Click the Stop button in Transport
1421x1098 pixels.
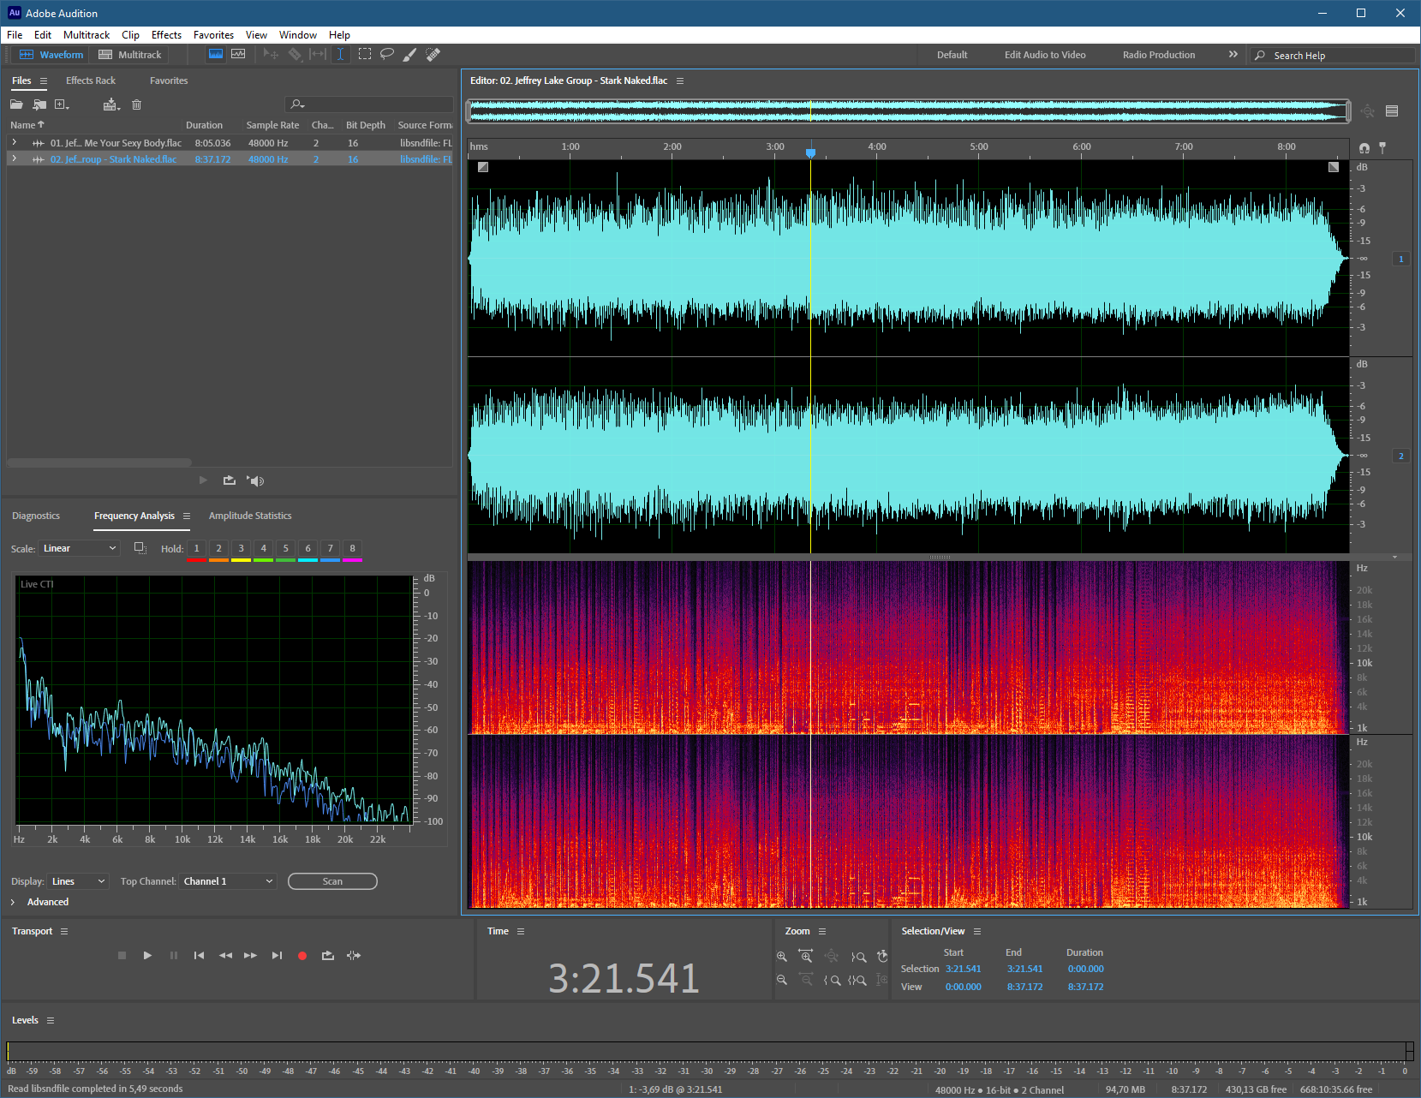tap(122, 955)
